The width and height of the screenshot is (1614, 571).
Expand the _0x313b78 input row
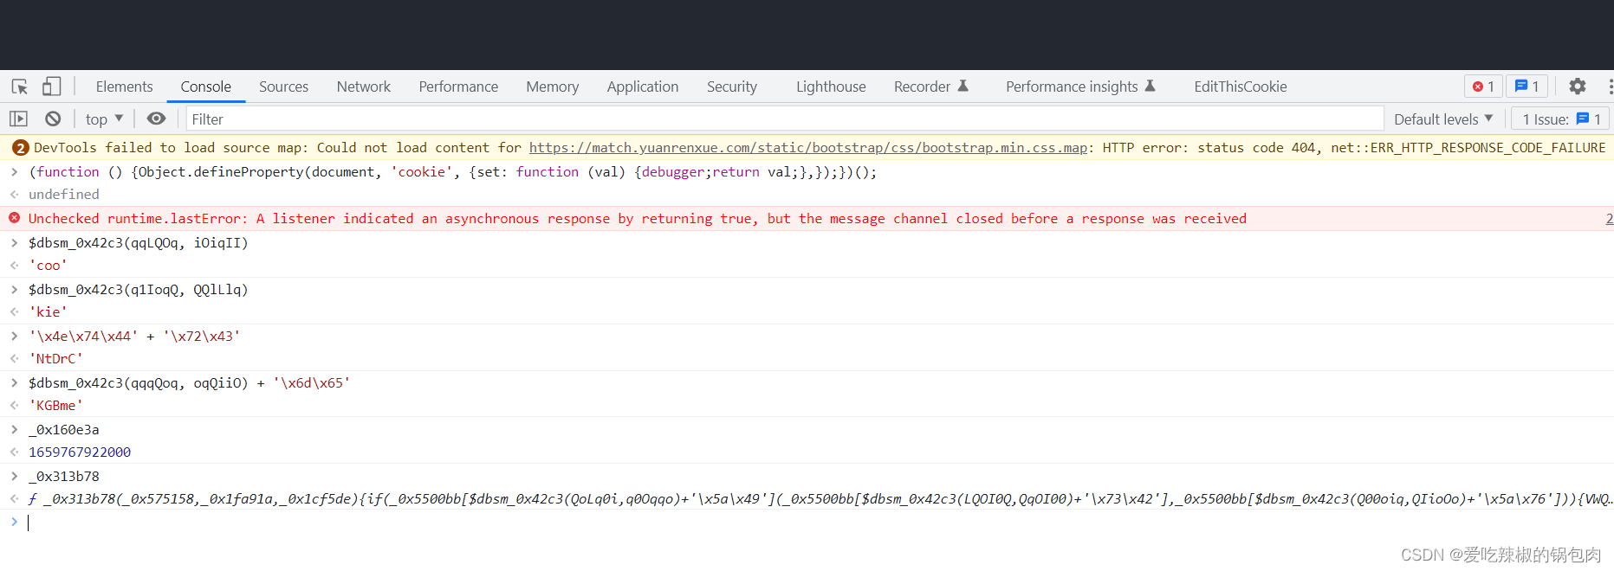click(x=15, y=476)
